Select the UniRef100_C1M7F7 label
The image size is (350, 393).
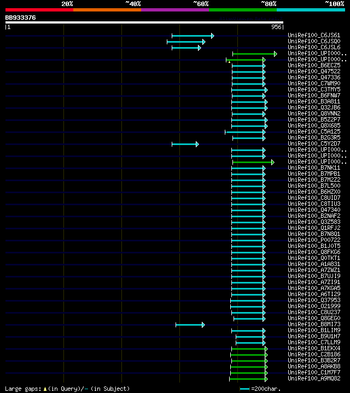pos(314,372)
